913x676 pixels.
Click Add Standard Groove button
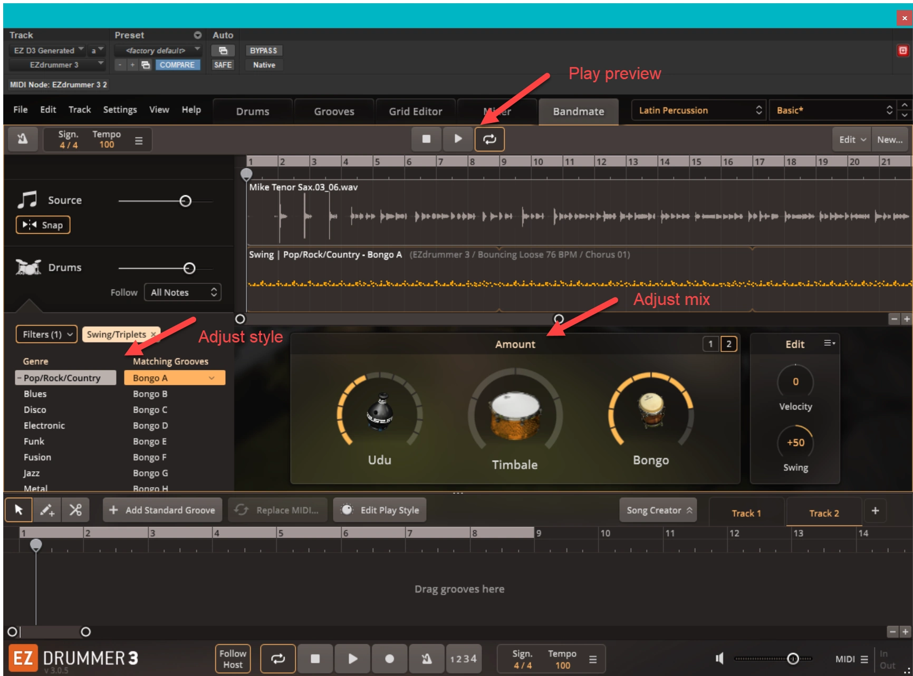pyautogui.click(x=162, y=510)
